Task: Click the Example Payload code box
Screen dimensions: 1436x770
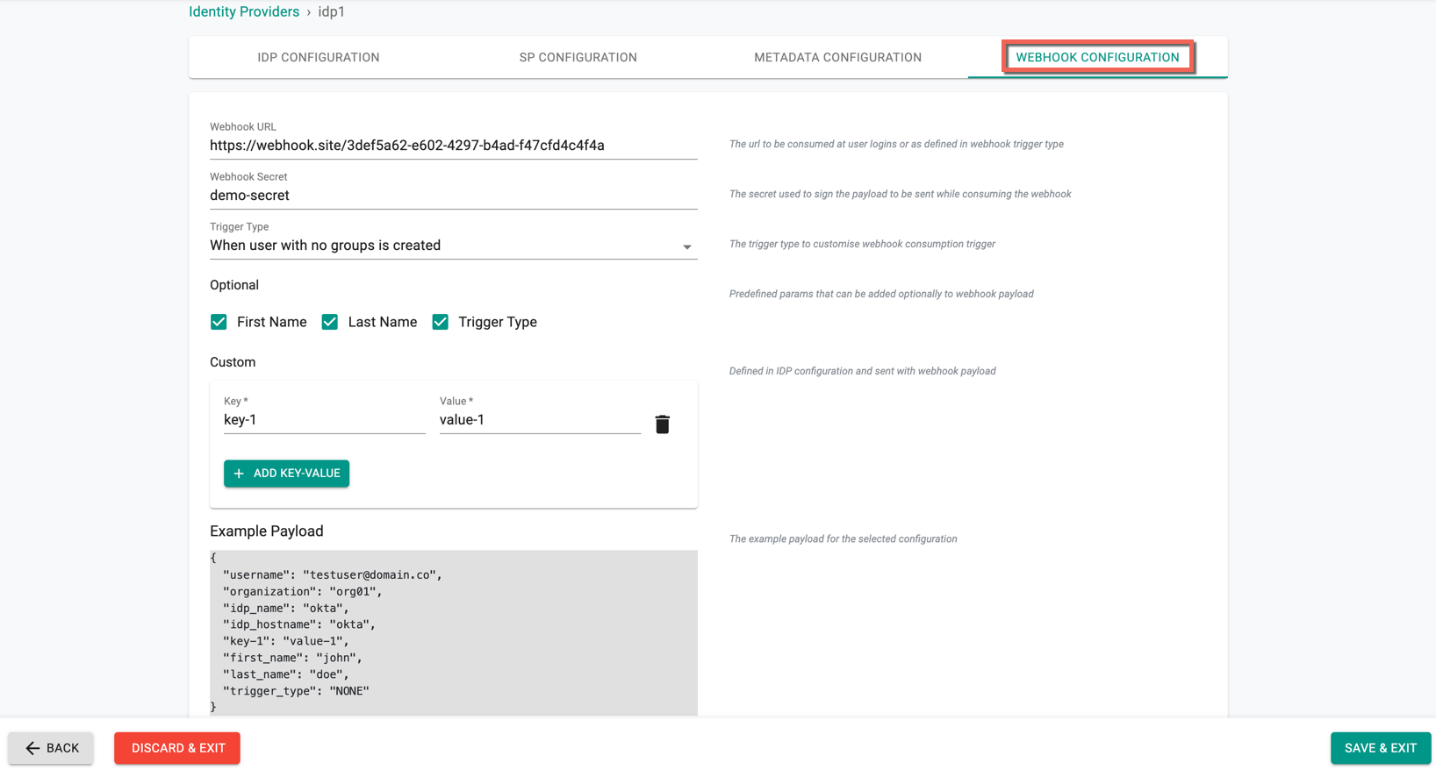Action: 454,632
